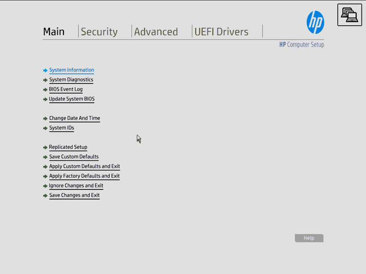Click the arrow icon beside Replicated Setup

click(45, 148)
